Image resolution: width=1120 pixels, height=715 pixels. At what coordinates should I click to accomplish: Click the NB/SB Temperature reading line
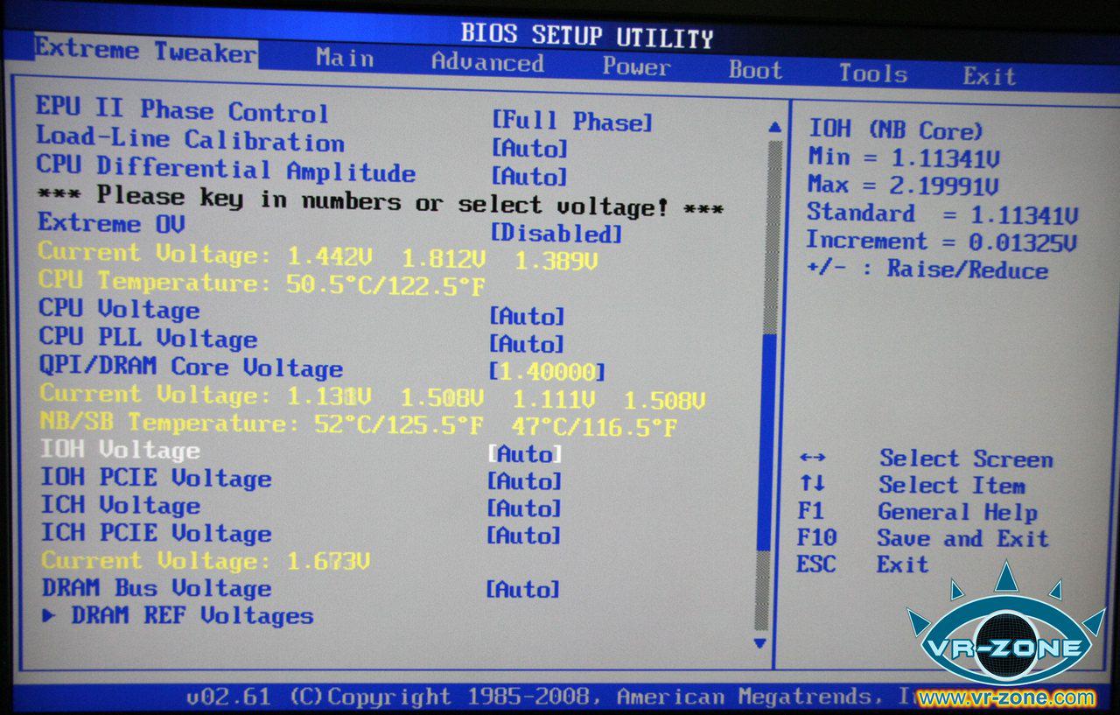[359, 426]
